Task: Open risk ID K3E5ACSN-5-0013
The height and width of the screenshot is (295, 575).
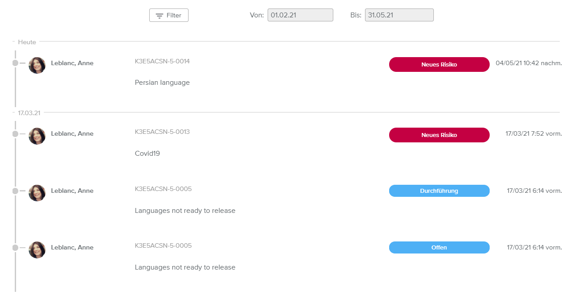Action: pyautogui.click(x=162, y=132)
